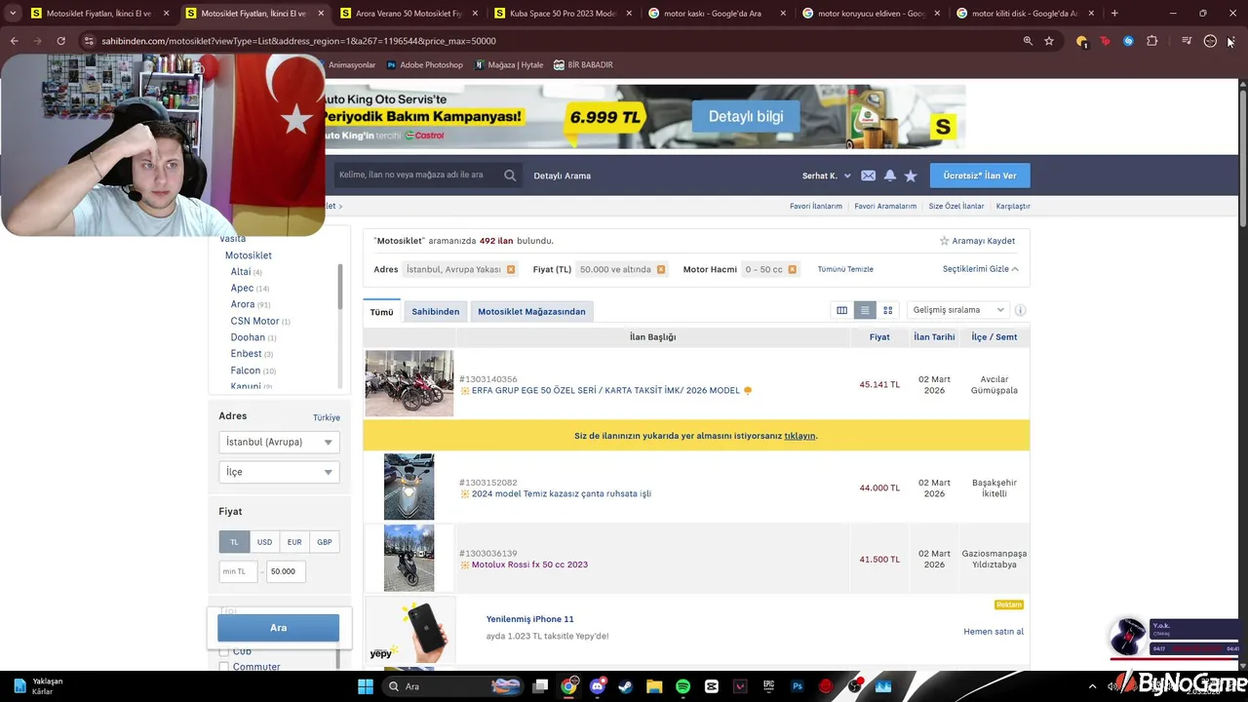Open the Shazam extension icon
The width and height of the screenshot is (1248, 702).
pos(1128,41)
